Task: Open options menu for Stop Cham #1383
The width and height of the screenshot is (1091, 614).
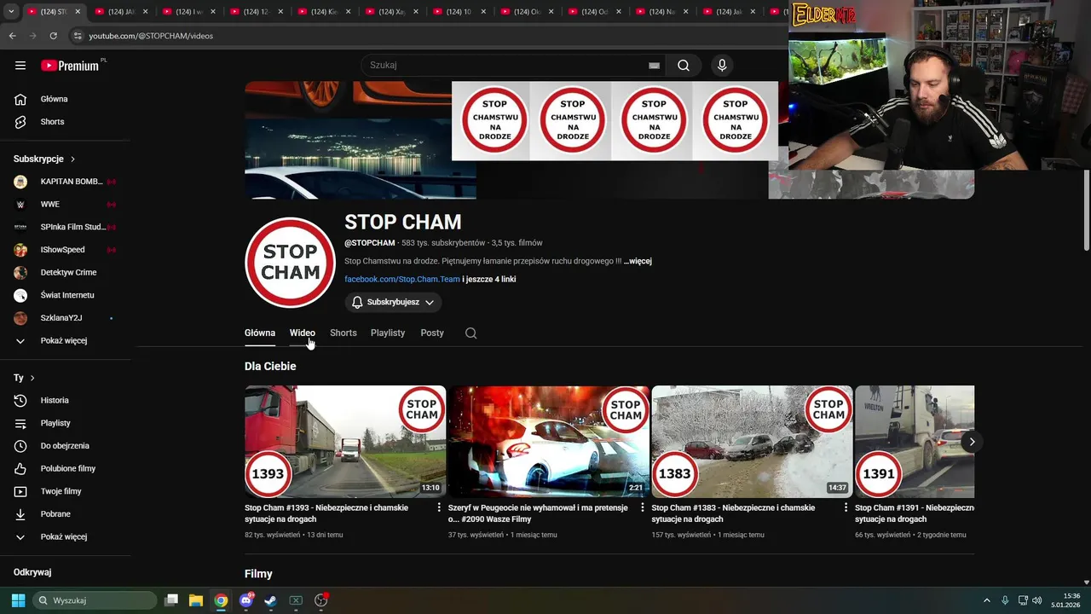Action: 846,507
